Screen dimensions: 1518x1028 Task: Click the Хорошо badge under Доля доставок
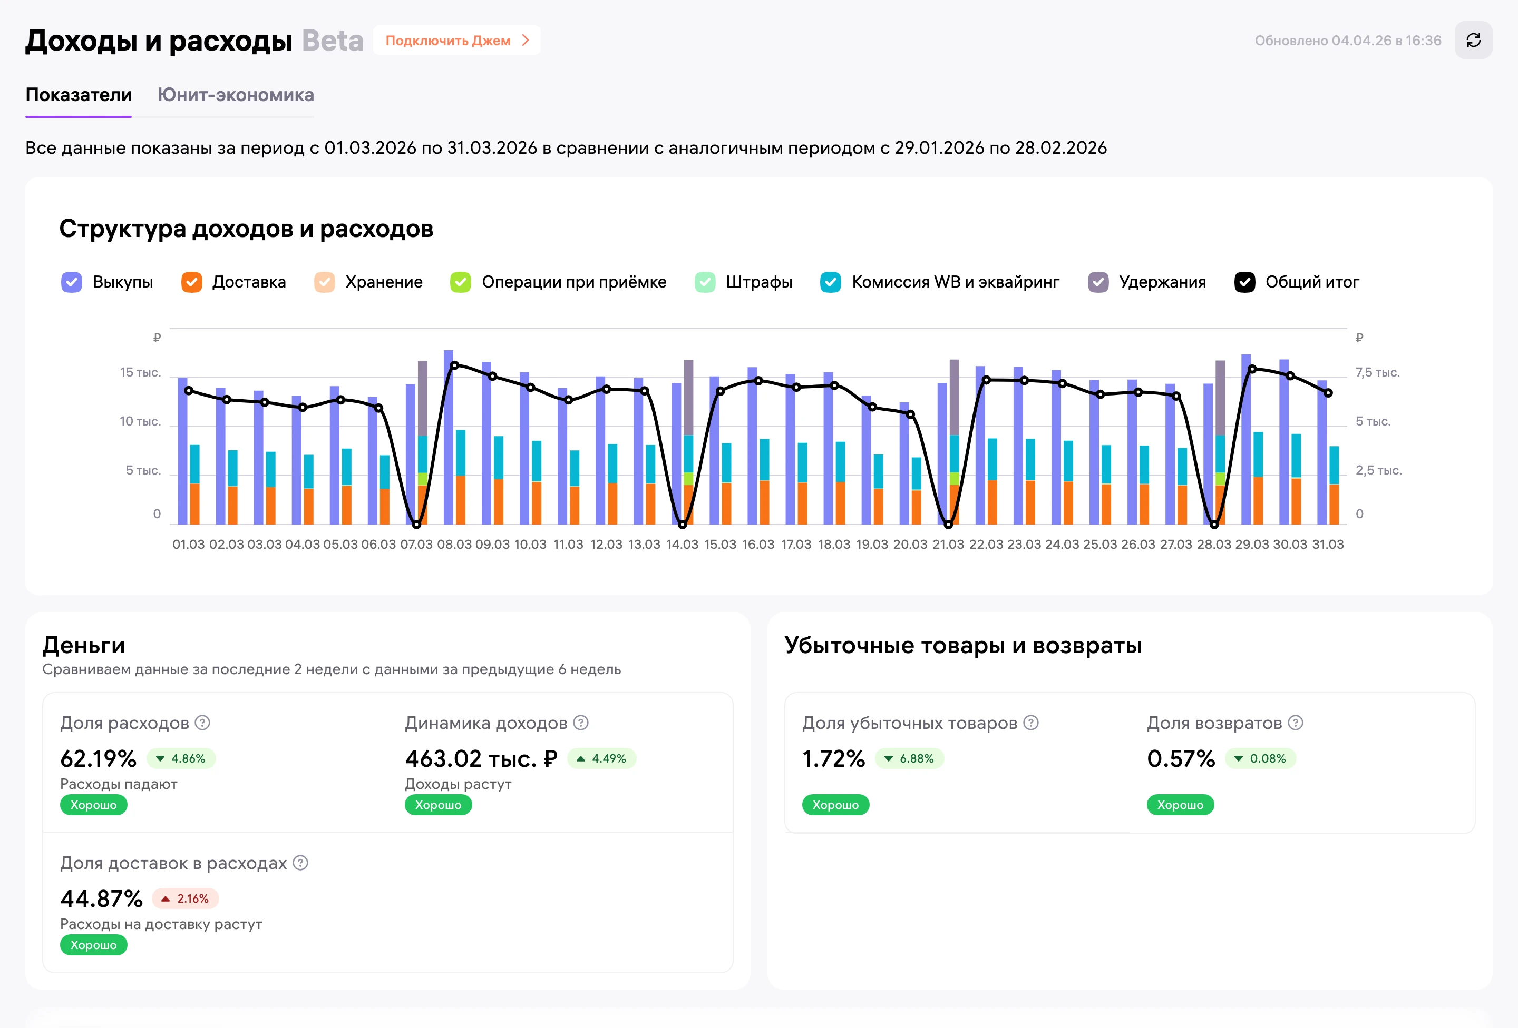coord(93,944)
